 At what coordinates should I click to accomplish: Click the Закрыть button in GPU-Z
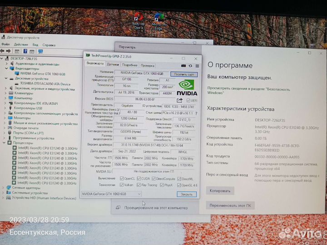pos(187,194)
